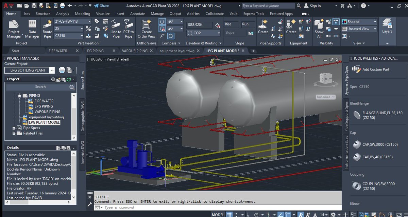The image size is (408, 217).
Task: Switch to FIRE WATER drawing tab
Action: point(58,51)
